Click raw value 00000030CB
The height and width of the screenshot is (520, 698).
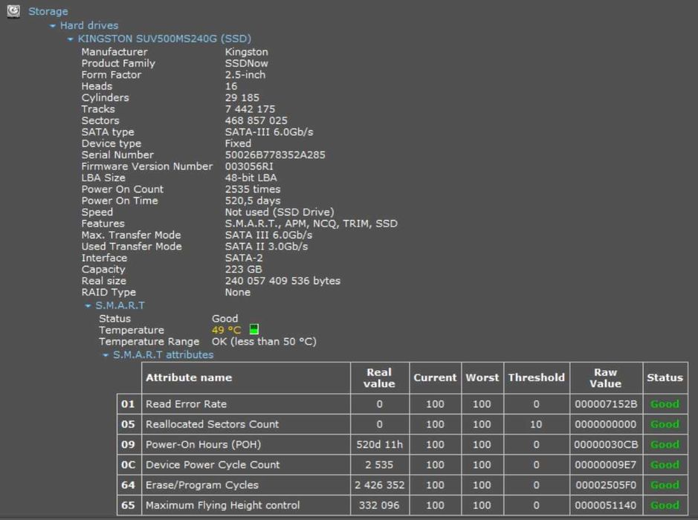(606, 444)
